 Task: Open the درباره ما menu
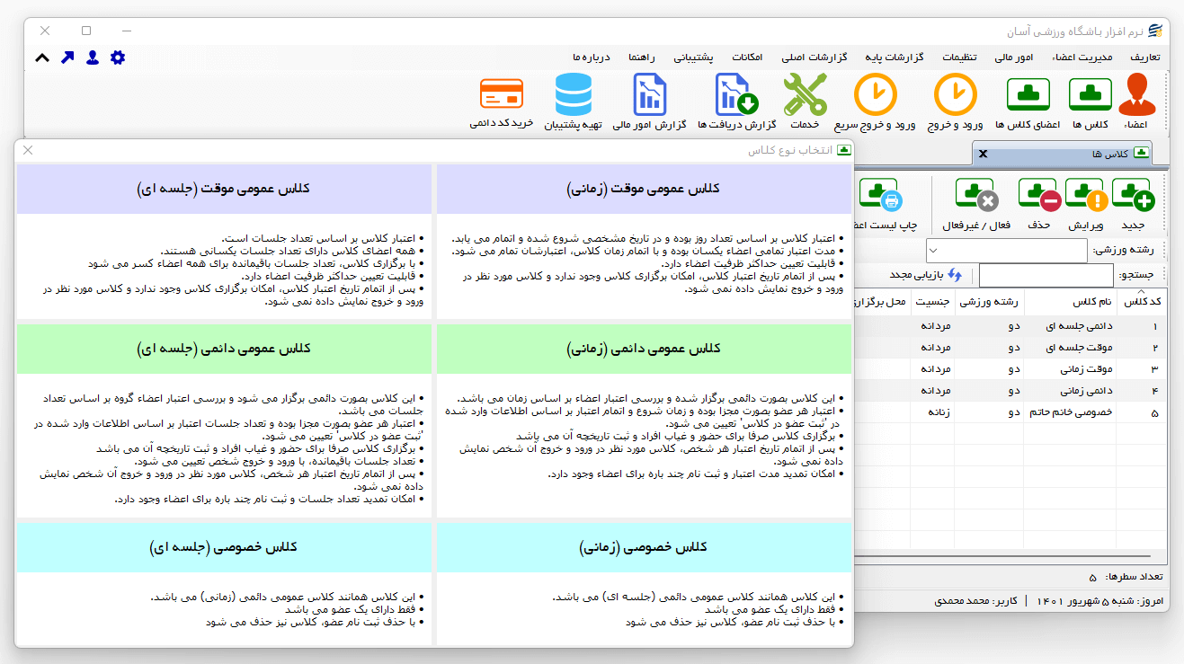pyautogui.click(x=591, y=57)
